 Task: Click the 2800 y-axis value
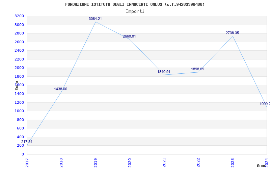(19, 33)
